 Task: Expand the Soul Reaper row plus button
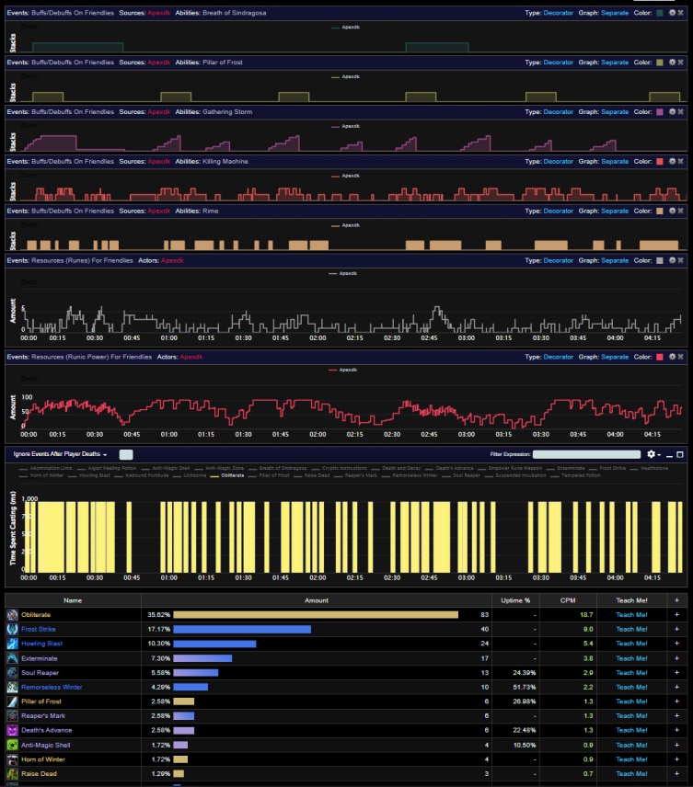pos(677,673)
